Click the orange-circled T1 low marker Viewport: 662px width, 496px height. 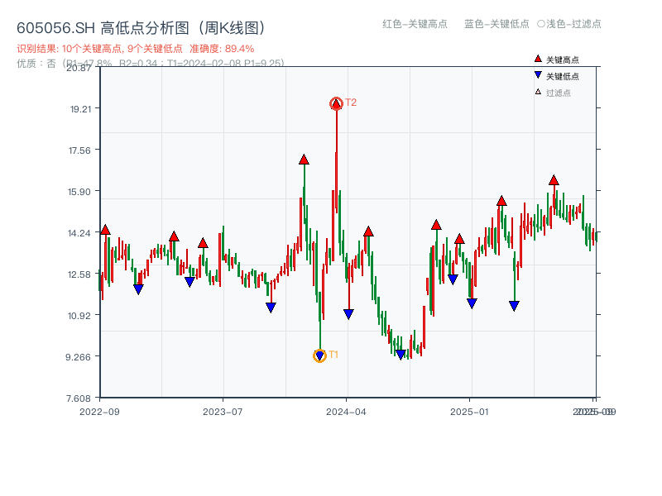click(x=319, y=356)
